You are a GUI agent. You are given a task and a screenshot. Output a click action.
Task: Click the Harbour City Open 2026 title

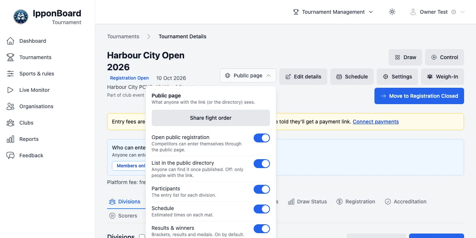[146, 61]
